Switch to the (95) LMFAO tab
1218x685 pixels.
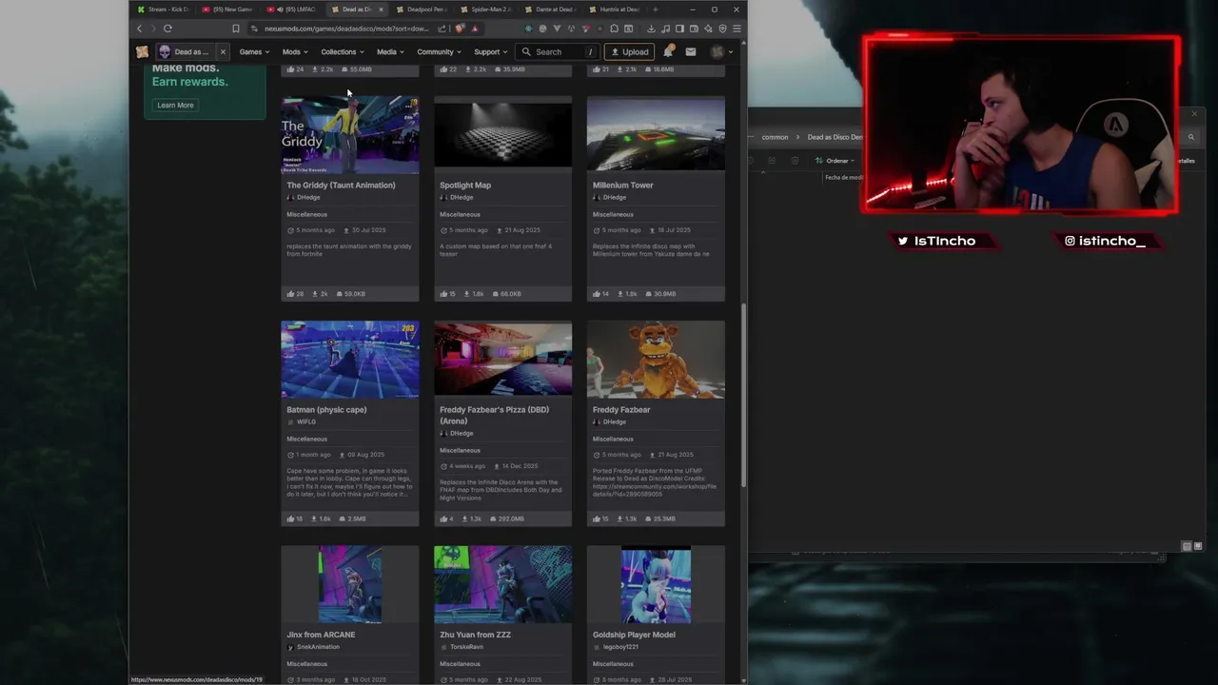pos(293,10)
